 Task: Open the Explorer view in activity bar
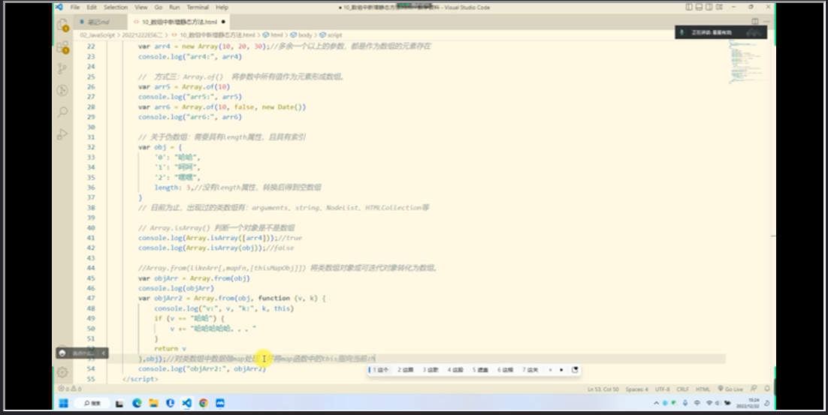pos(62,25)
